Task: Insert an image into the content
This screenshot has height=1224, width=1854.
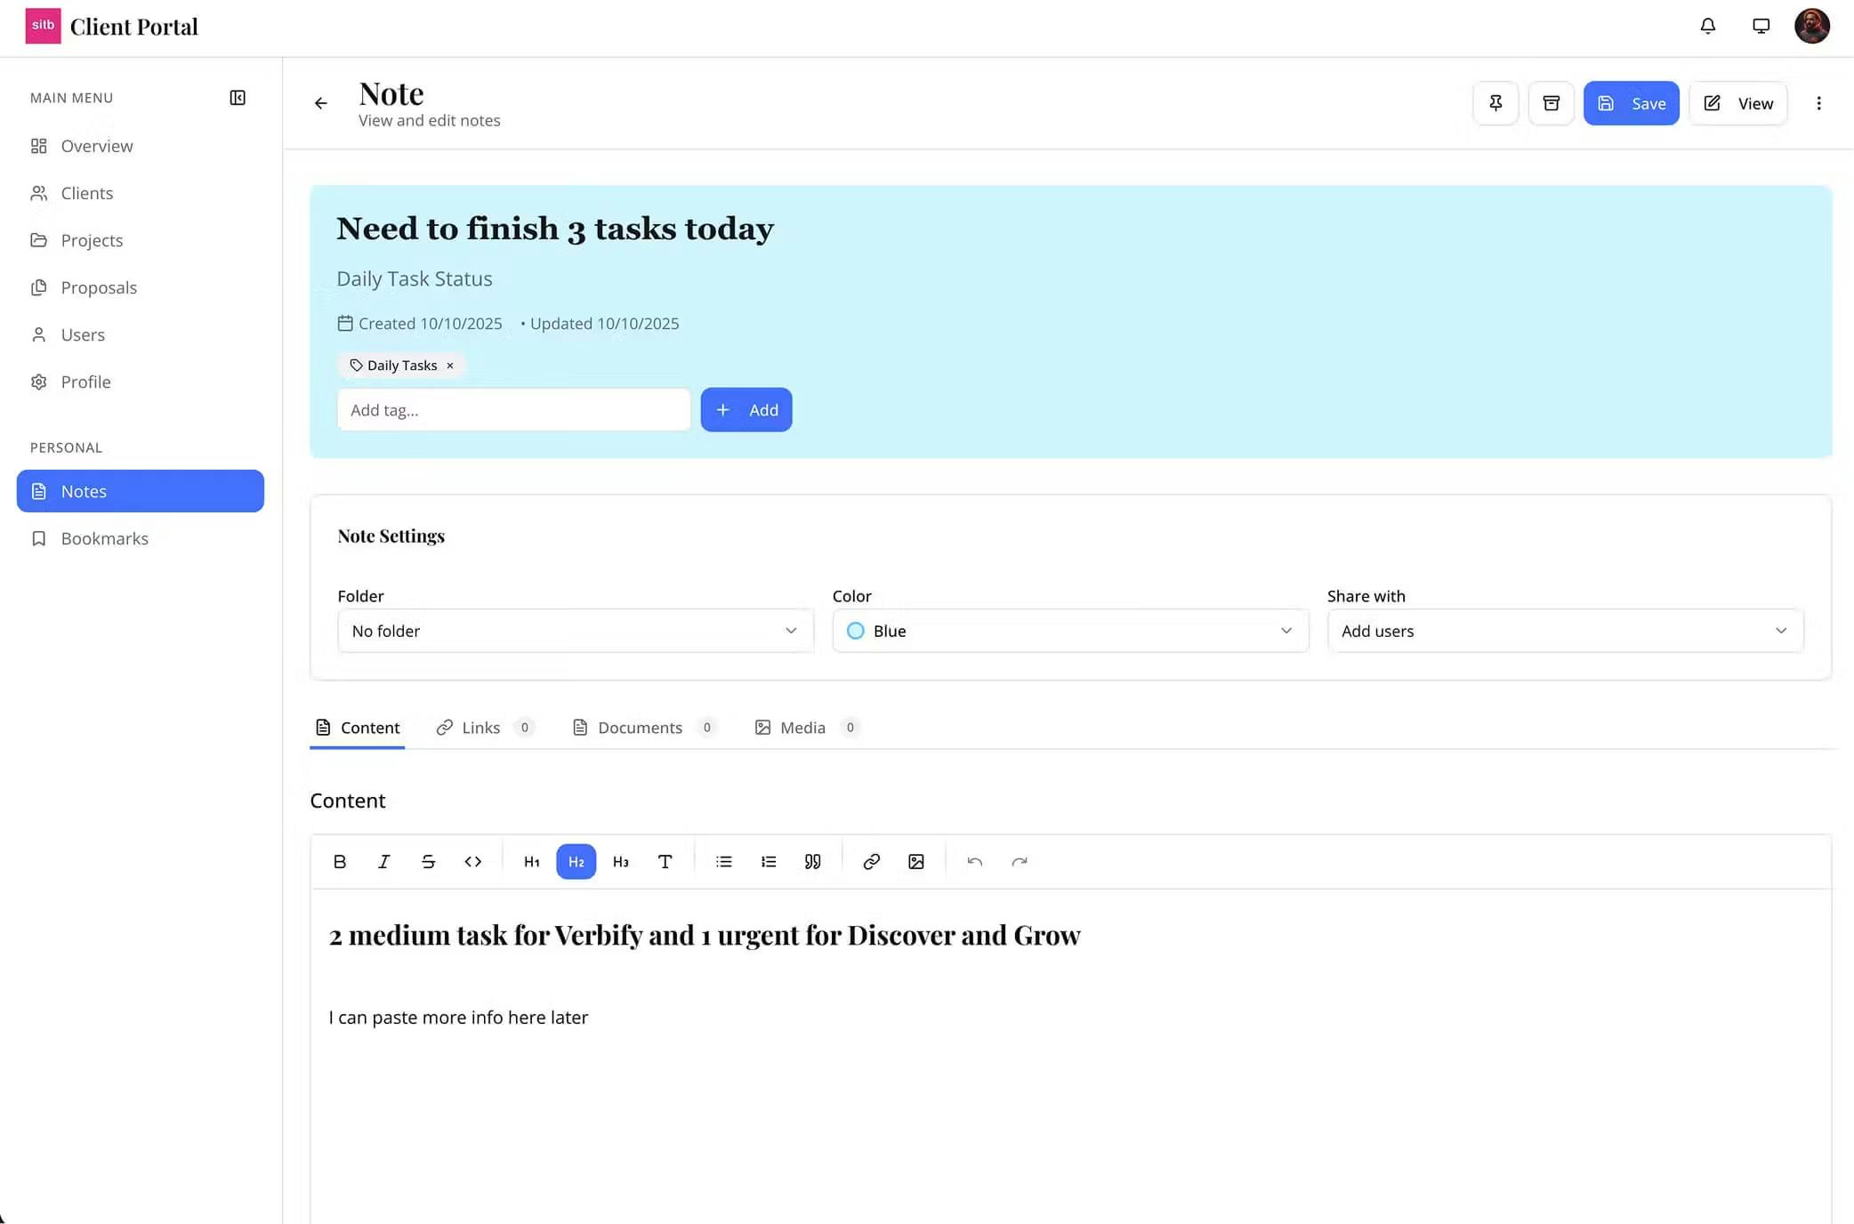Action: click(915, 861)
